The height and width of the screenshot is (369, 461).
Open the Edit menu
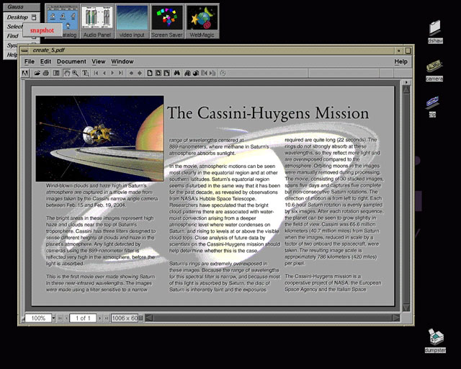(x=45, y=61)
